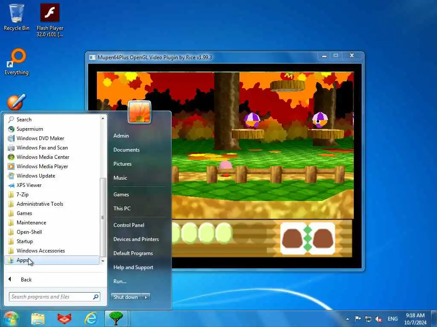Open the Apps folder entry
The height and width of the screenshot is (327, 437).
[52, 260]
